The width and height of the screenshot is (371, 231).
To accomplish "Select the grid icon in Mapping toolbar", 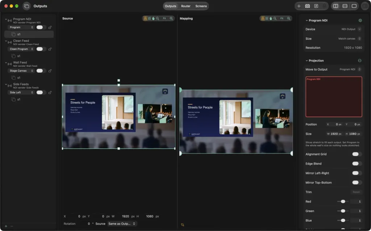I will tap(267, 18).
